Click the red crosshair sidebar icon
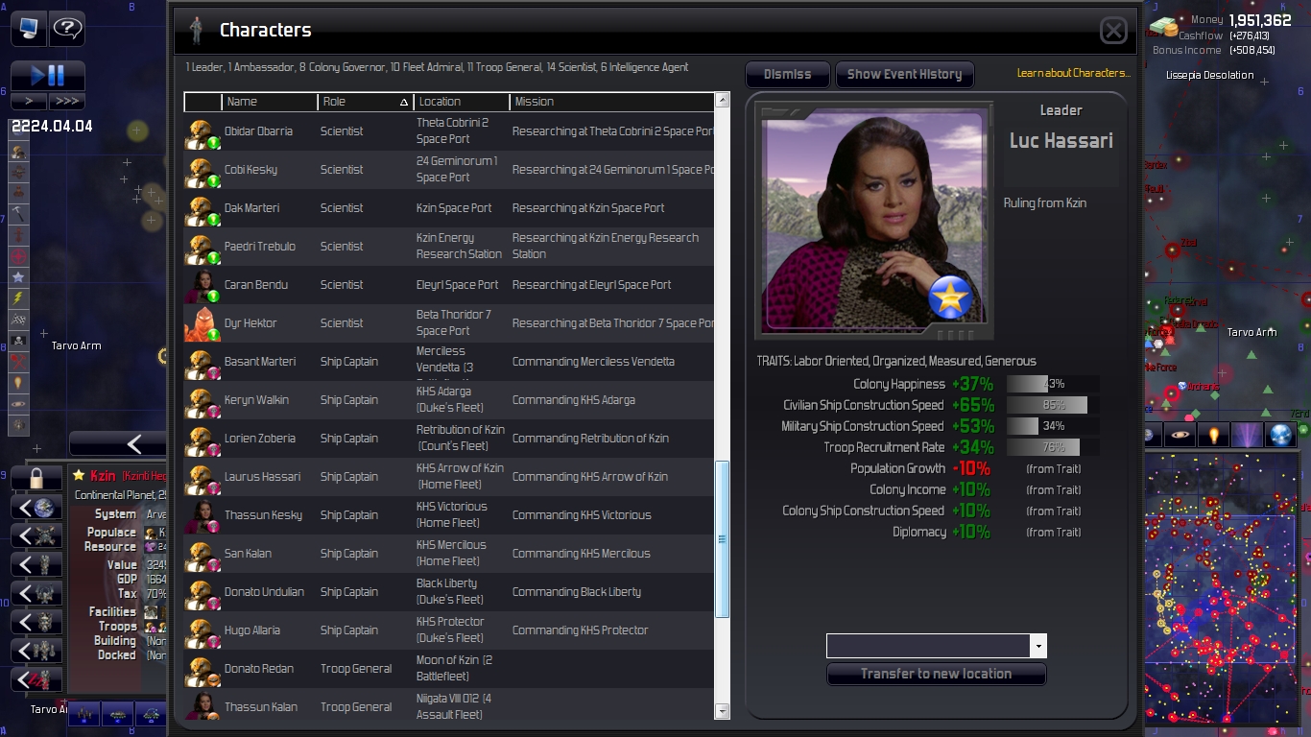Viewport: 1311px width, 737px height. pyautogui.click(x=18, y=256)
